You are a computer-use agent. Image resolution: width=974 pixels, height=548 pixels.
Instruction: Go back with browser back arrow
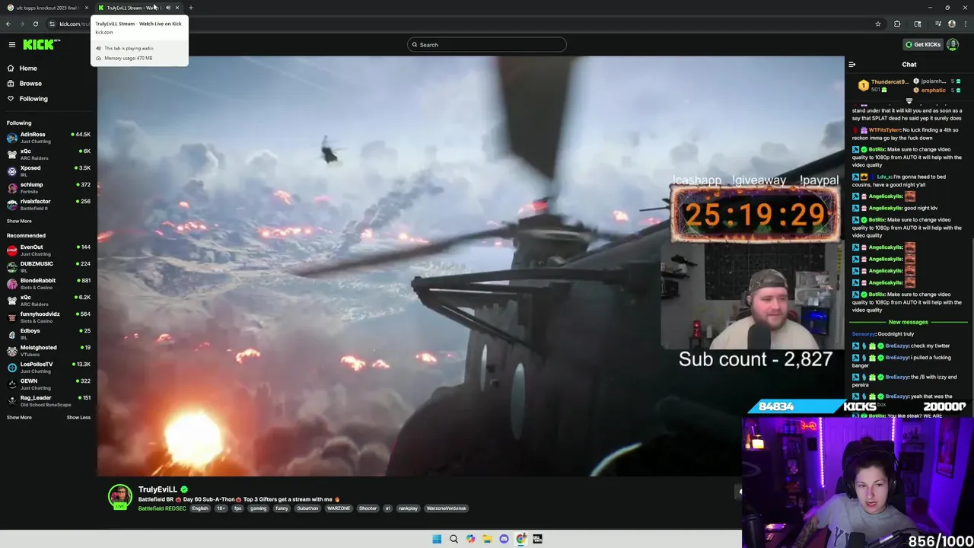[x=8, y=24]
